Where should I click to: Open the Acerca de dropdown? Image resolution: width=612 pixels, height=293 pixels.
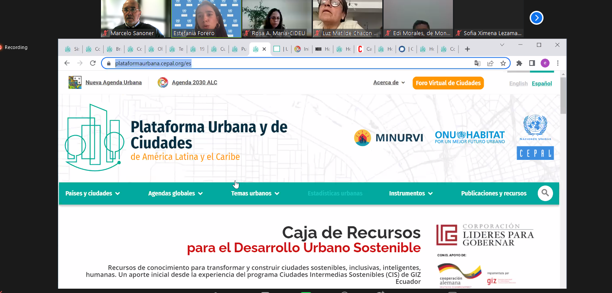tap(389, 82)
